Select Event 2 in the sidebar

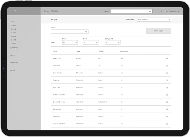(x=14, y=29)
